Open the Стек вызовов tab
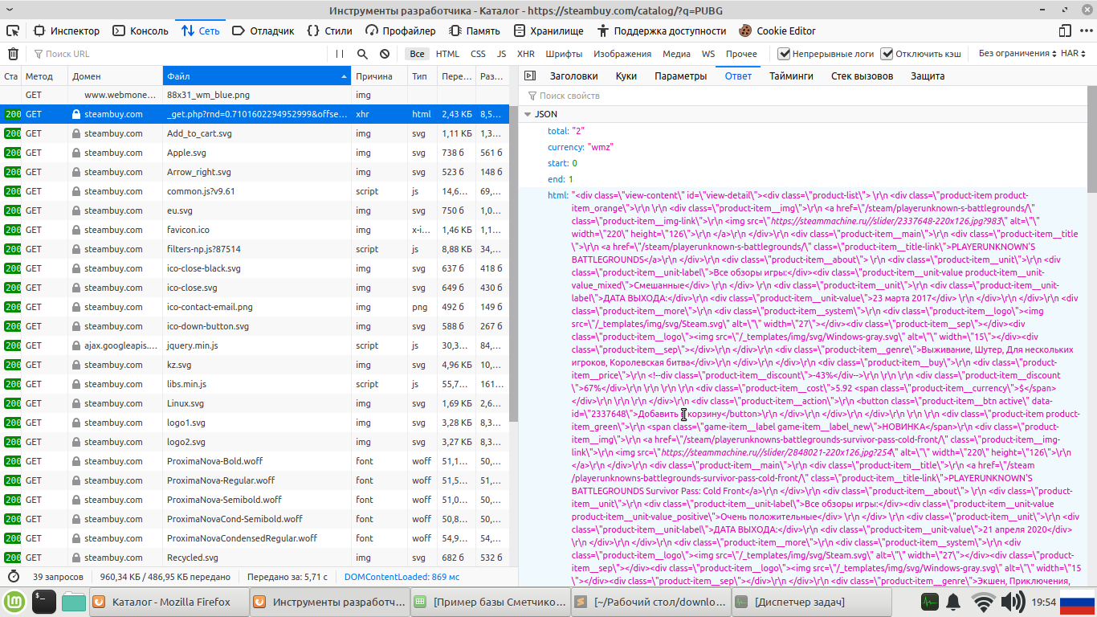Screen dimensions: 1097x617 (x=862, y=76)
